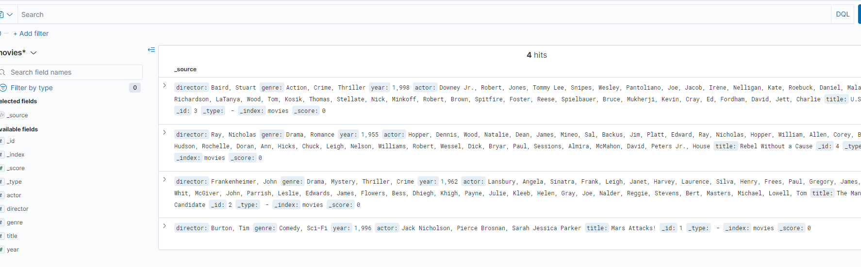Select the _type available field
The width and height of the screenshot is (861, 267).
click(x=14, y=182)
